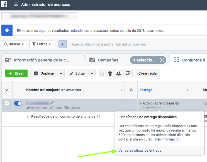This screenshot has width=207, height=162.
Task: Click the pencil icon next to ad set name
Action: click(52, 103)
